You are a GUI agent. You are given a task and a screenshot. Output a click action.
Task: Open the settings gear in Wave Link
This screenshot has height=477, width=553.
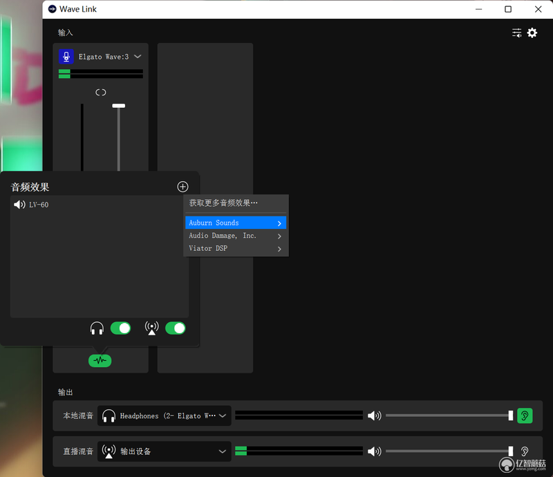point(532,32)
